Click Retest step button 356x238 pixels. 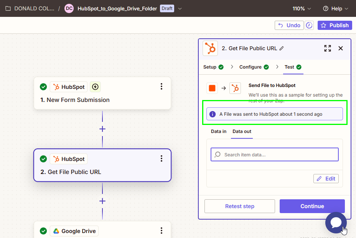(x=240, y=206)
